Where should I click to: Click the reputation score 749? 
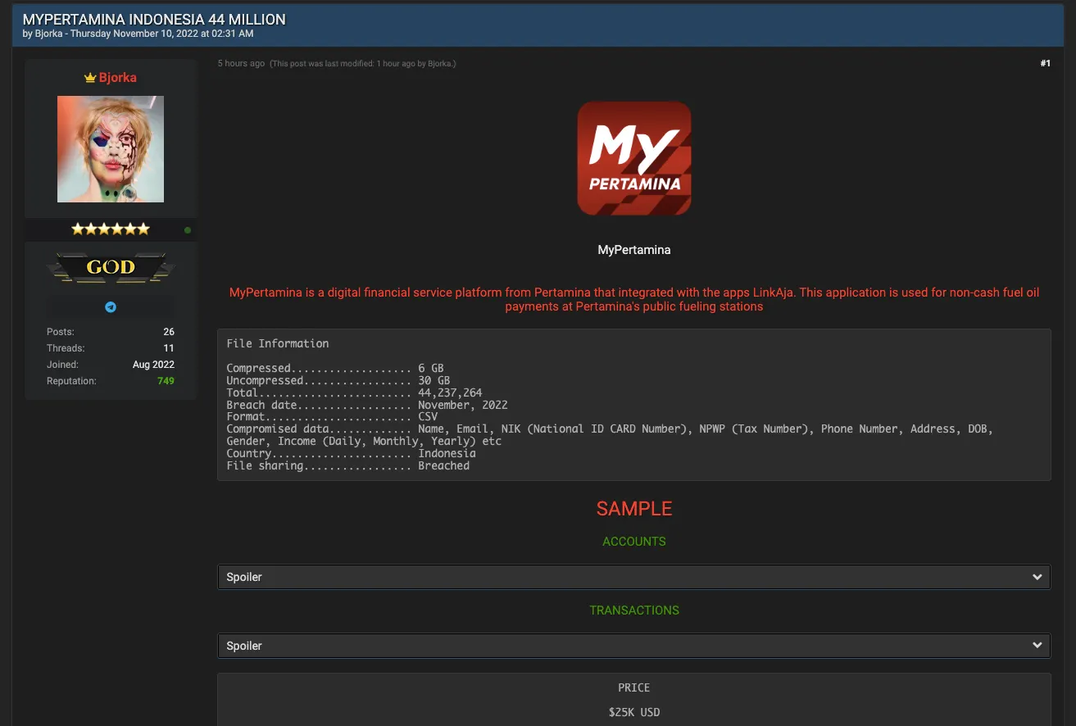[166, 381]
